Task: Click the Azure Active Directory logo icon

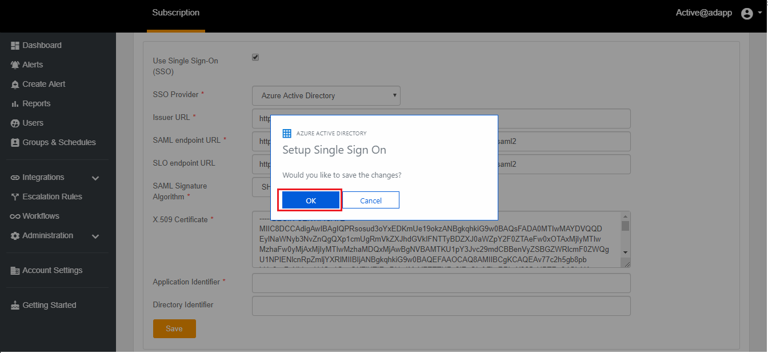Action: [287, 133]
